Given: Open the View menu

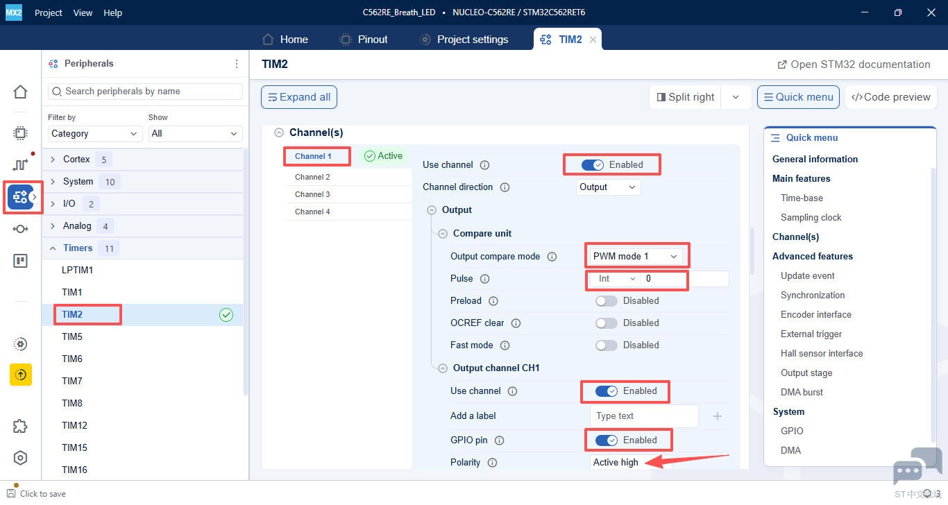Looking at the screenshot, I should click(83, 12).
